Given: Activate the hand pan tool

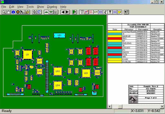Looking at the screenshot, I should coord(8,12).
